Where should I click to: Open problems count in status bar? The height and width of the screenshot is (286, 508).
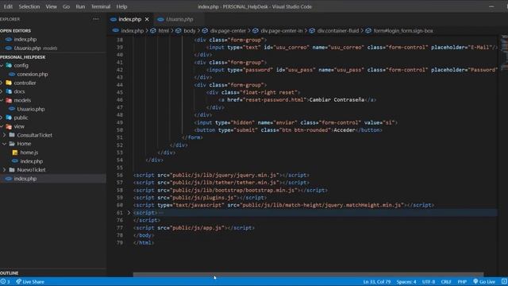tap(5, 282)
